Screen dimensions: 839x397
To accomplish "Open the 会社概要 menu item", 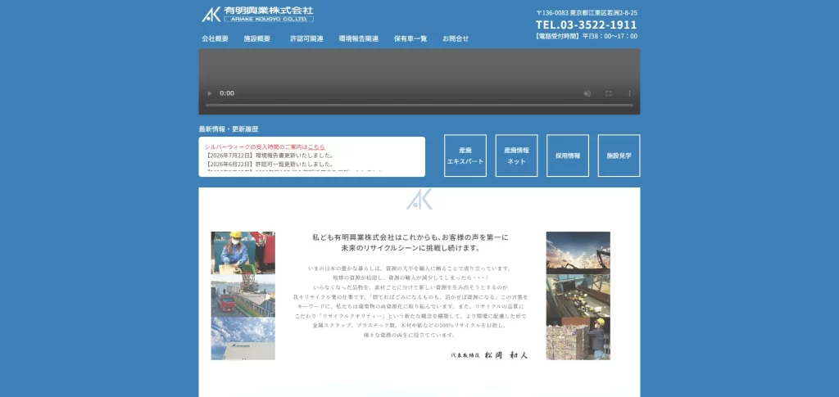I will (x=215, y=38).
